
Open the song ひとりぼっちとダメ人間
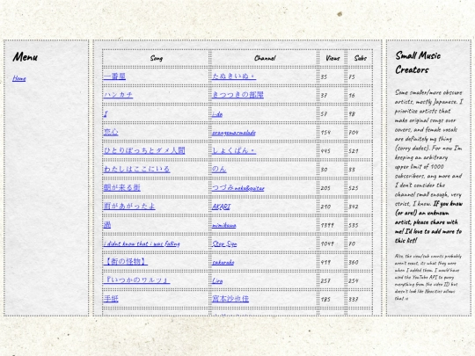tap(144, 150)
